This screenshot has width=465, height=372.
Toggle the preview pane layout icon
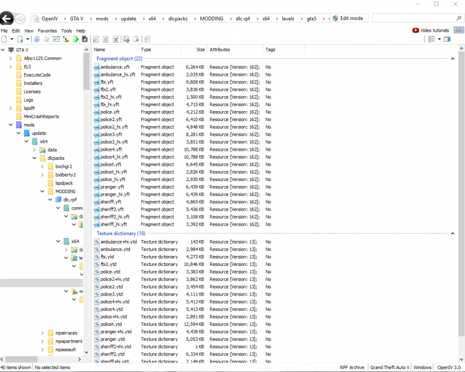coord(447,39)
